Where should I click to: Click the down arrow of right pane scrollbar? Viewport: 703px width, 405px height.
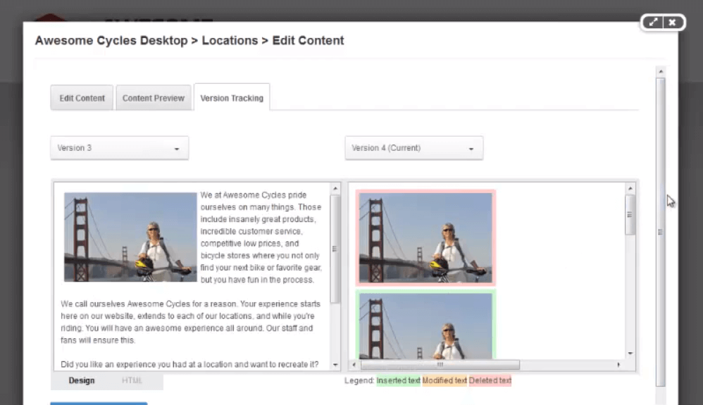pyautogui.click(x=630, y=354)
